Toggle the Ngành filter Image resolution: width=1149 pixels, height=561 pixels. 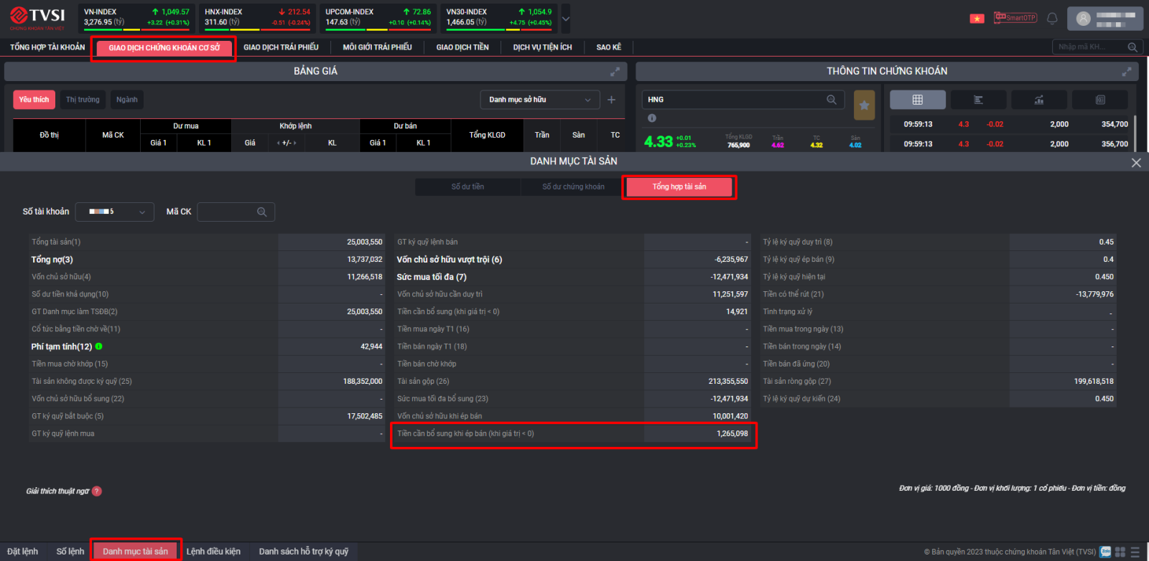pyautogui.click(x=126, y=100)
